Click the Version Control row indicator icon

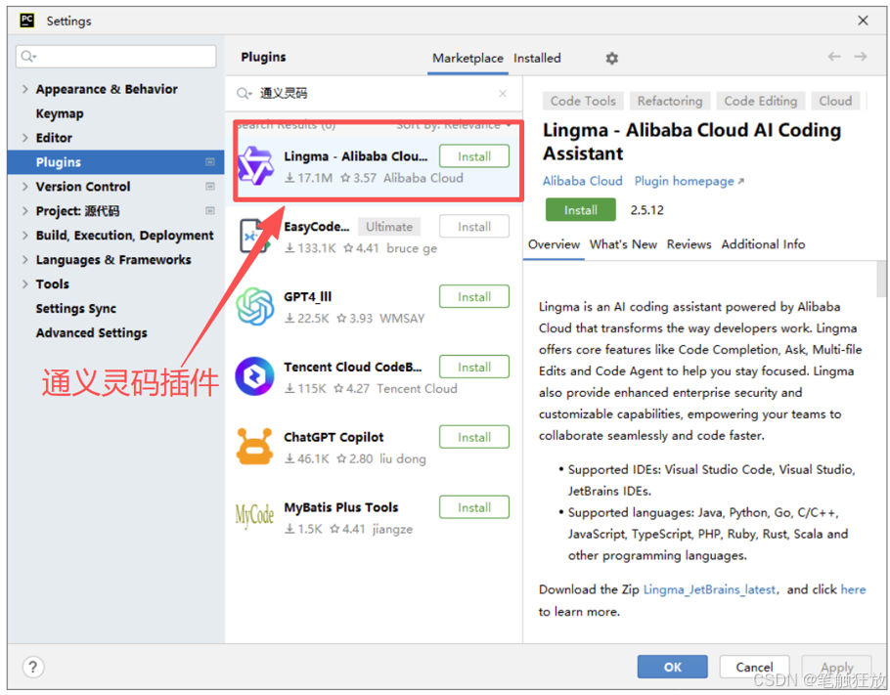210,186
